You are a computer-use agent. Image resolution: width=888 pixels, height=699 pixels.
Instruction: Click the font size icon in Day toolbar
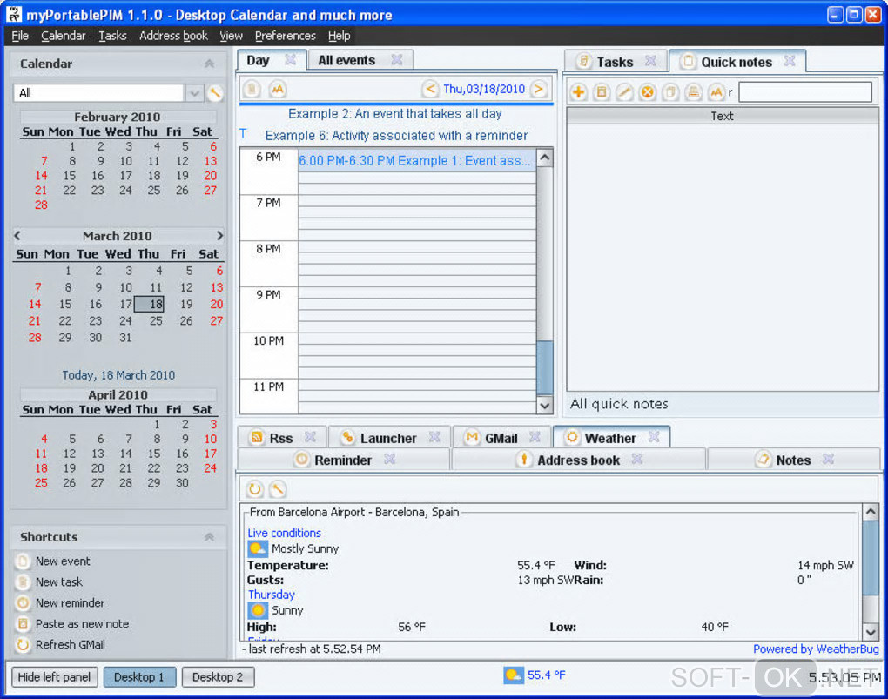coord(277,89)
